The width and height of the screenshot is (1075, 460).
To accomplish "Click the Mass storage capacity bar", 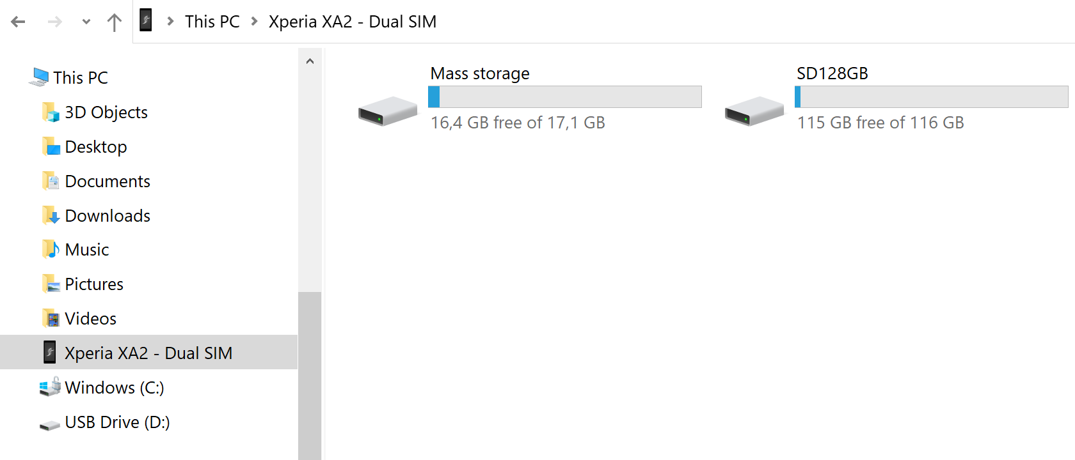I will coord(564,97).
